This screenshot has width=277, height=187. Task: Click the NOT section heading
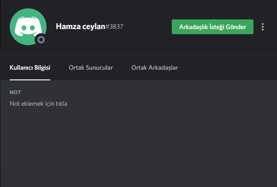[x=15, y=93]
